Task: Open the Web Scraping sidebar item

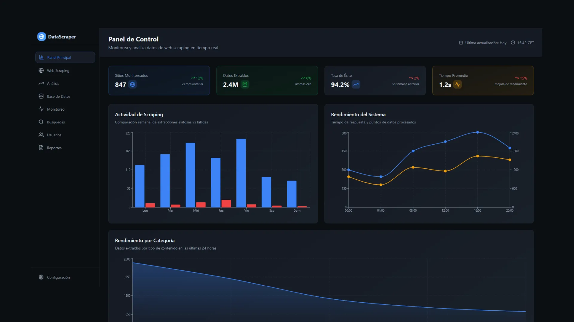Action: 58,71
